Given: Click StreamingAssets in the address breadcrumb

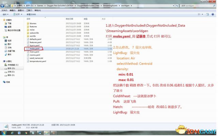Looking at the screenshot, I should [x=110, y=5].
